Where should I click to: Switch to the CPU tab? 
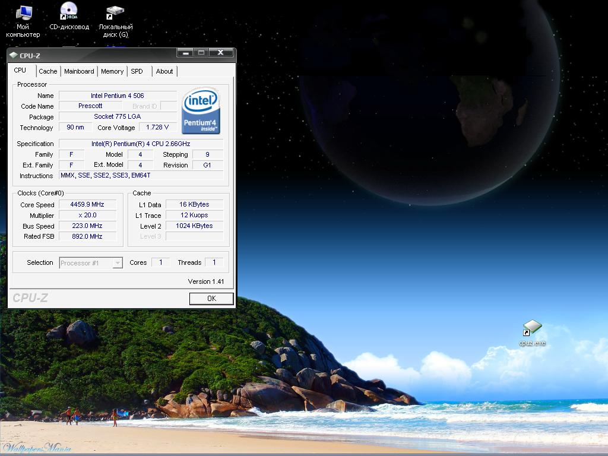click(20, 70)
